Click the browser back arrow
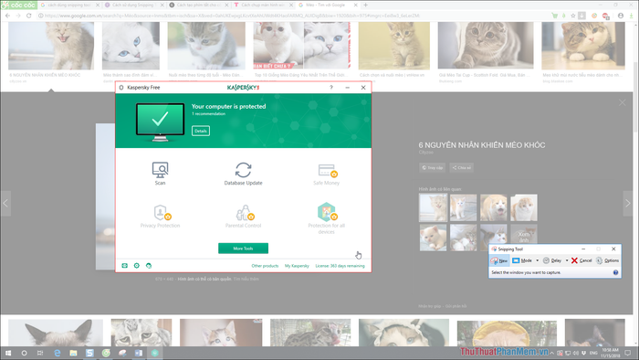 click(7, 16)
